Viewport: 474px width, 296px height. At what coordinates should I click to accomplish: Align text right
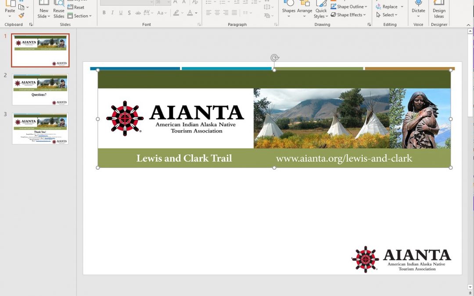pos(226,13)
